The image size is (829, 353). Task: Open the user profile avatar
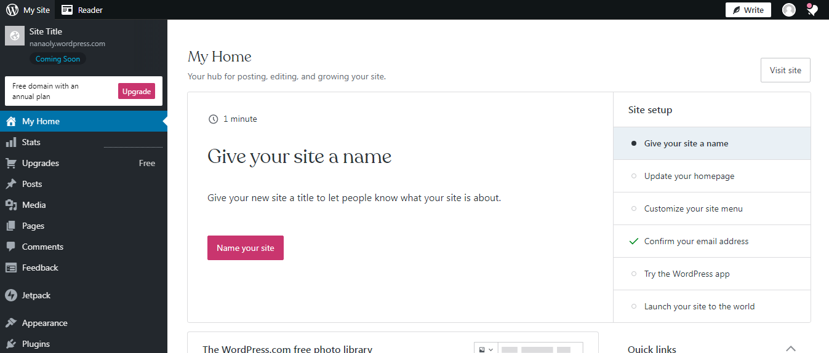coord(788,10)
